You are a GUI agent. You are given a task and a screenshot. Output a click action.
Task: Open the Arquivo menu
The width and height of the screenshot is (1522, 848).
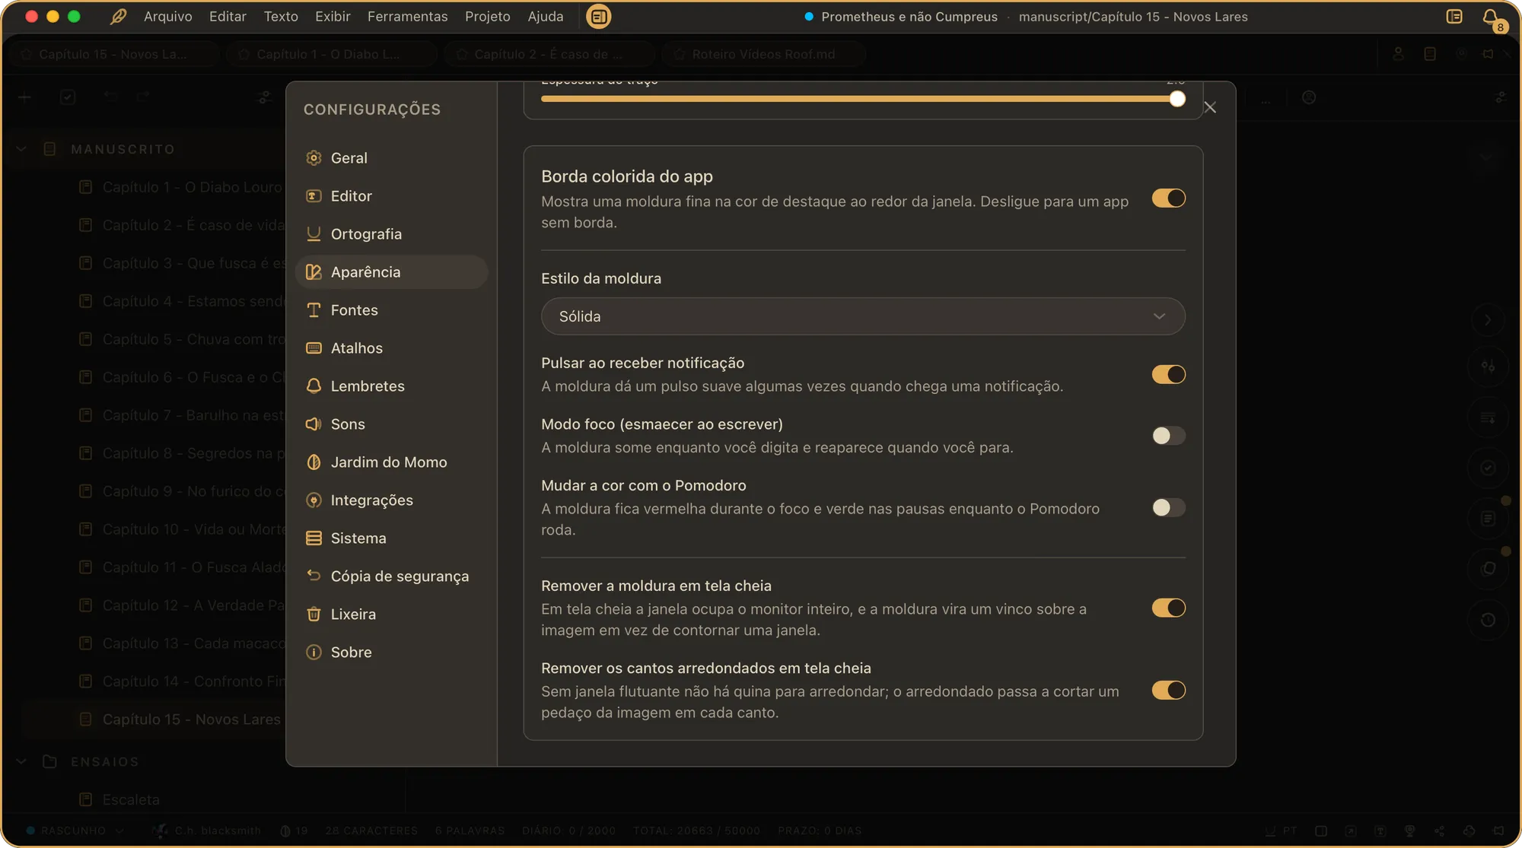coord(168,16)
